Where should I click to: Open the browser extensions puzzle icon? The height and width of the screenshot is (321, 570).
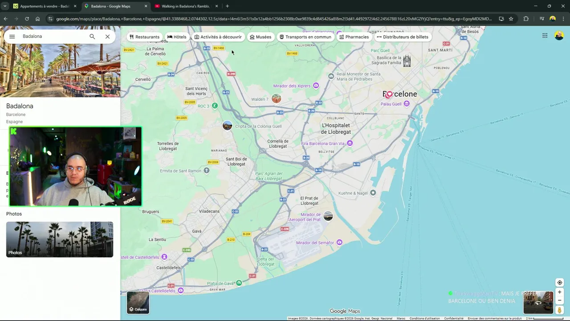pos(526,19)
